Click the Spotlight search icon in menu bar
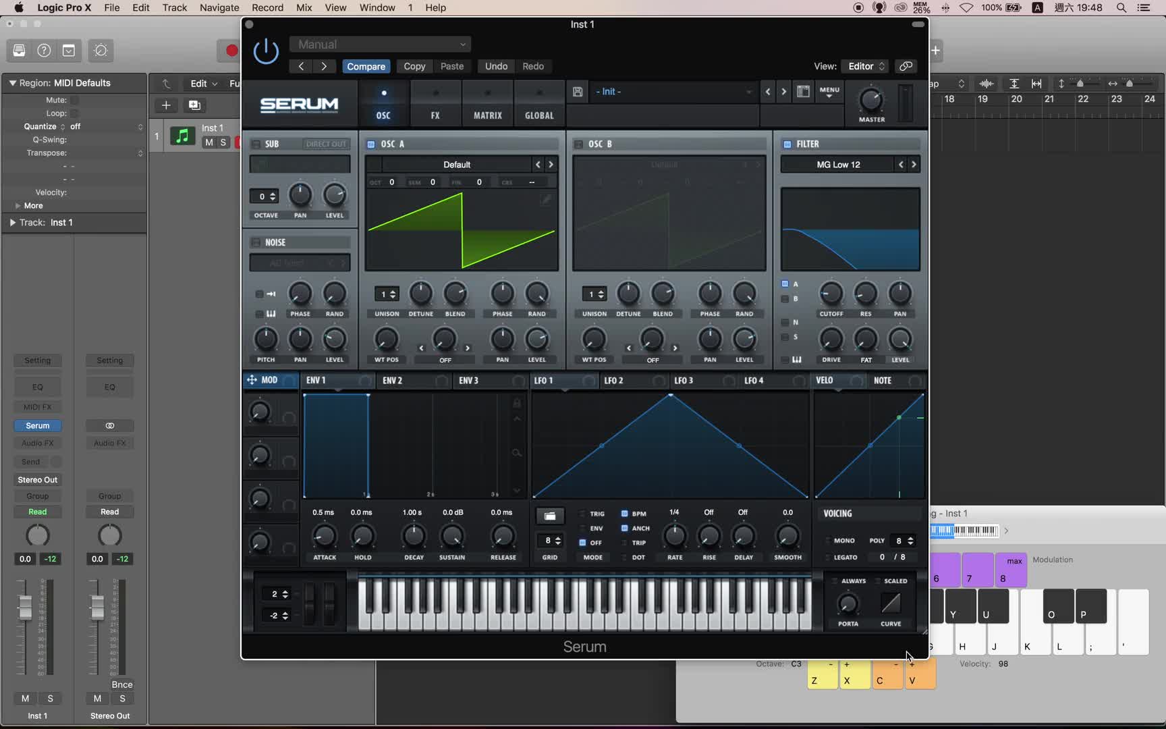The width and height of the screenshot is (1166, 729). pos(1121,8)
